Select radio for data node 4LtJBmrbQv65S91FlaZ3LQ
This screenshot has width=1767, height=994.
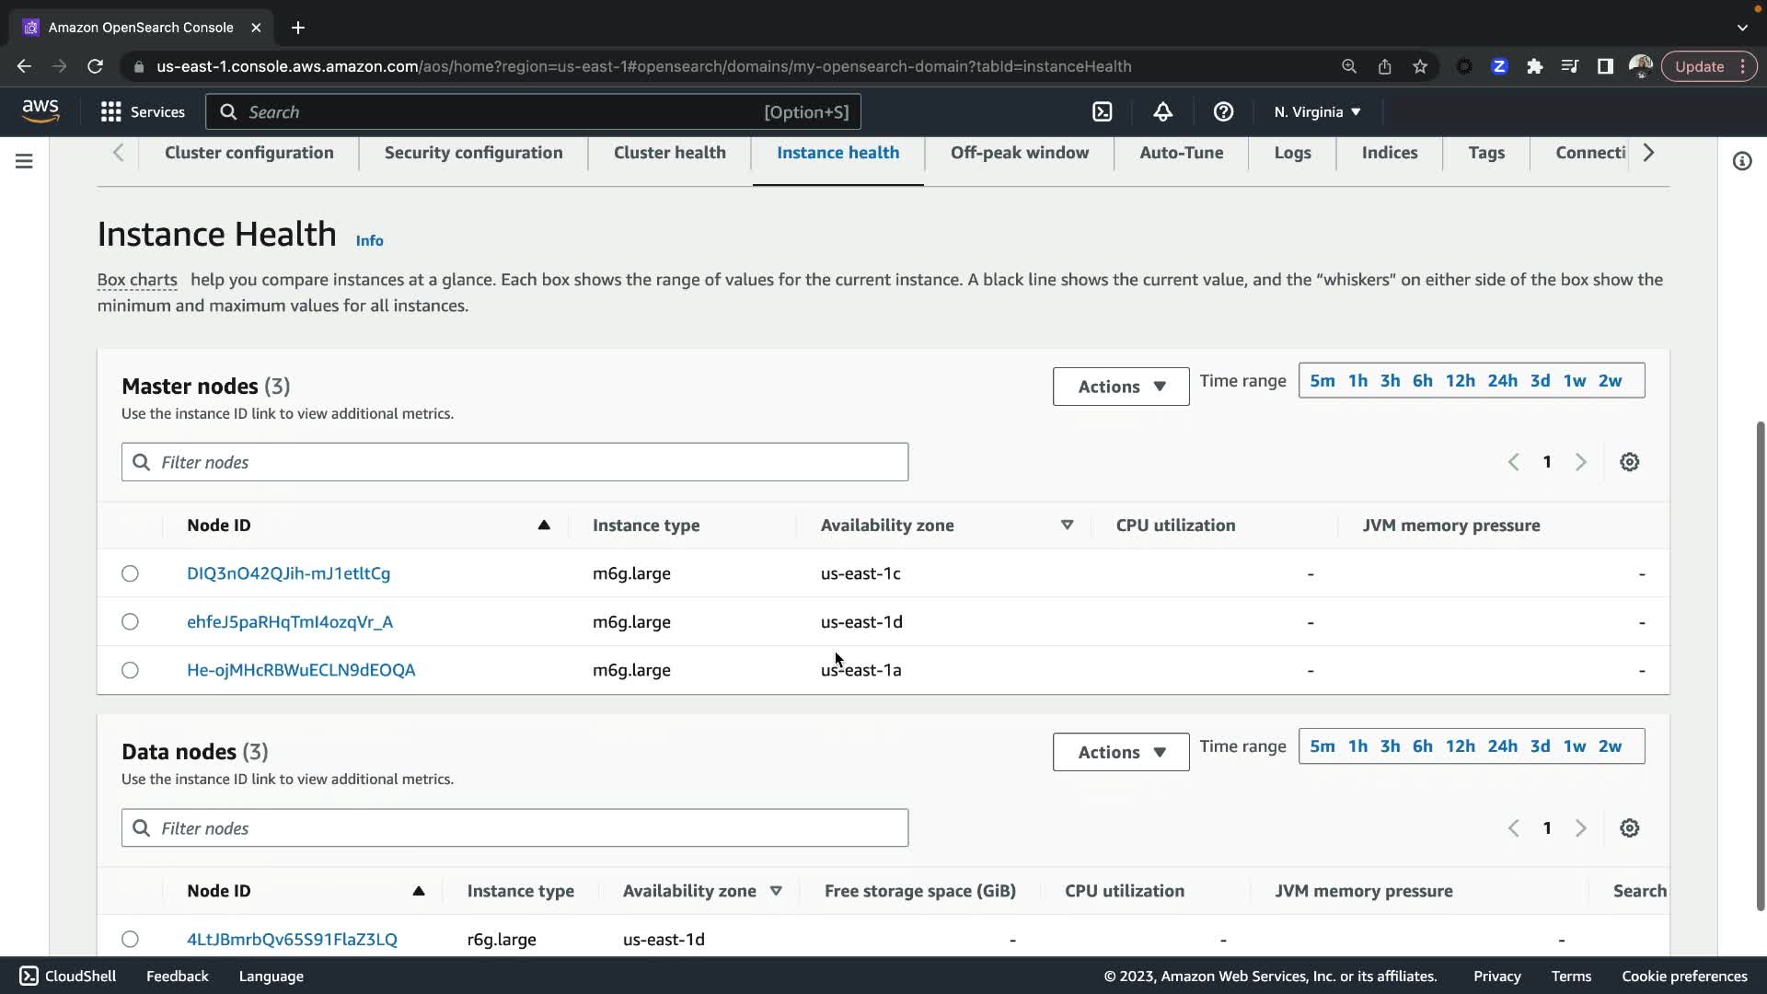pyautogui.click(x=130, y=939)
